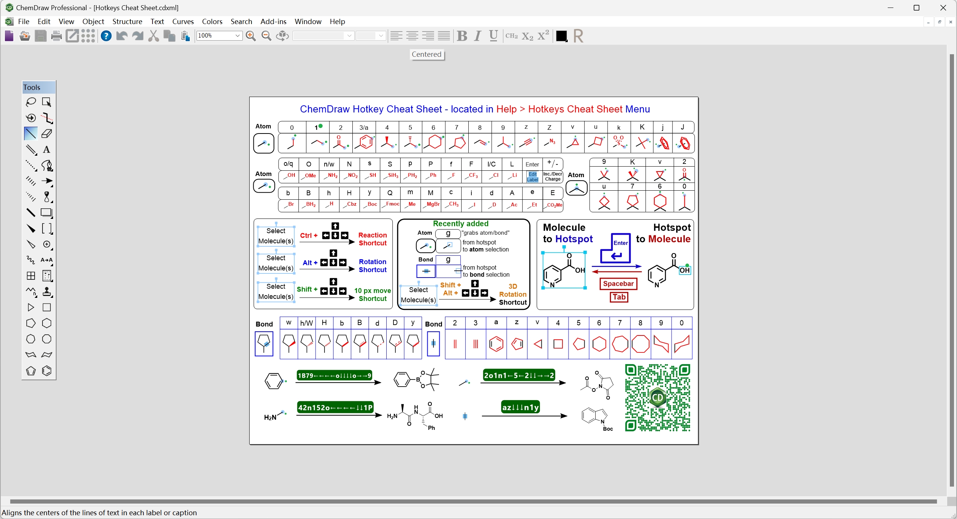Viewport: 957px width, 519px height.
Task: Paste from clipboard
Action: (x=185, y=36)
